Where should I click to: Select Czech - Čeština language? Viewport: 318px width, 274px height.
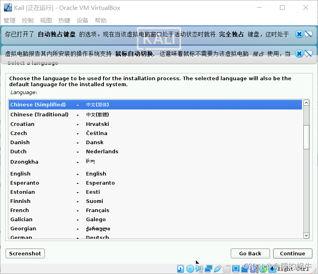pos(155,133)
